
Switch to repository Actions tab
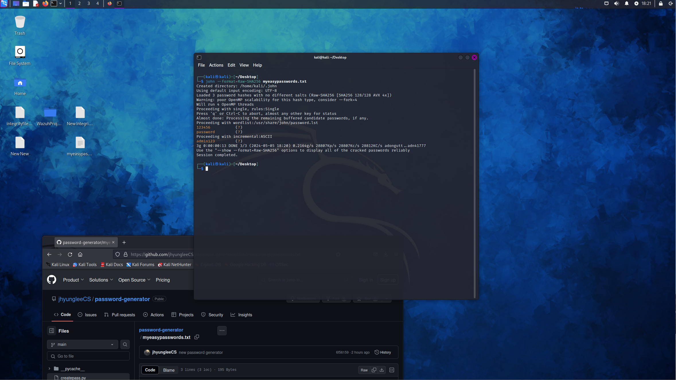153,315
